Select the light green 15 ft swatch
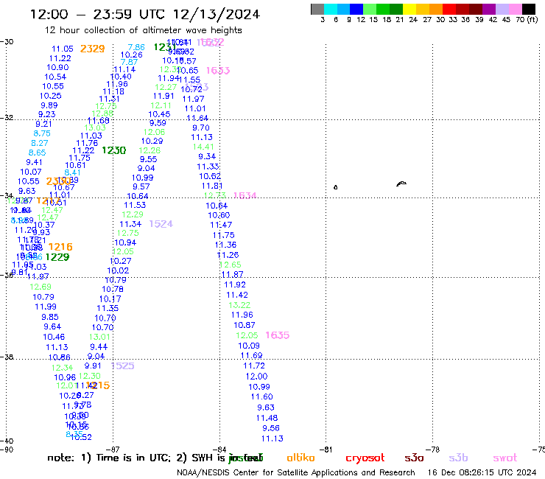Screen dimensions: 545x479 370,9
